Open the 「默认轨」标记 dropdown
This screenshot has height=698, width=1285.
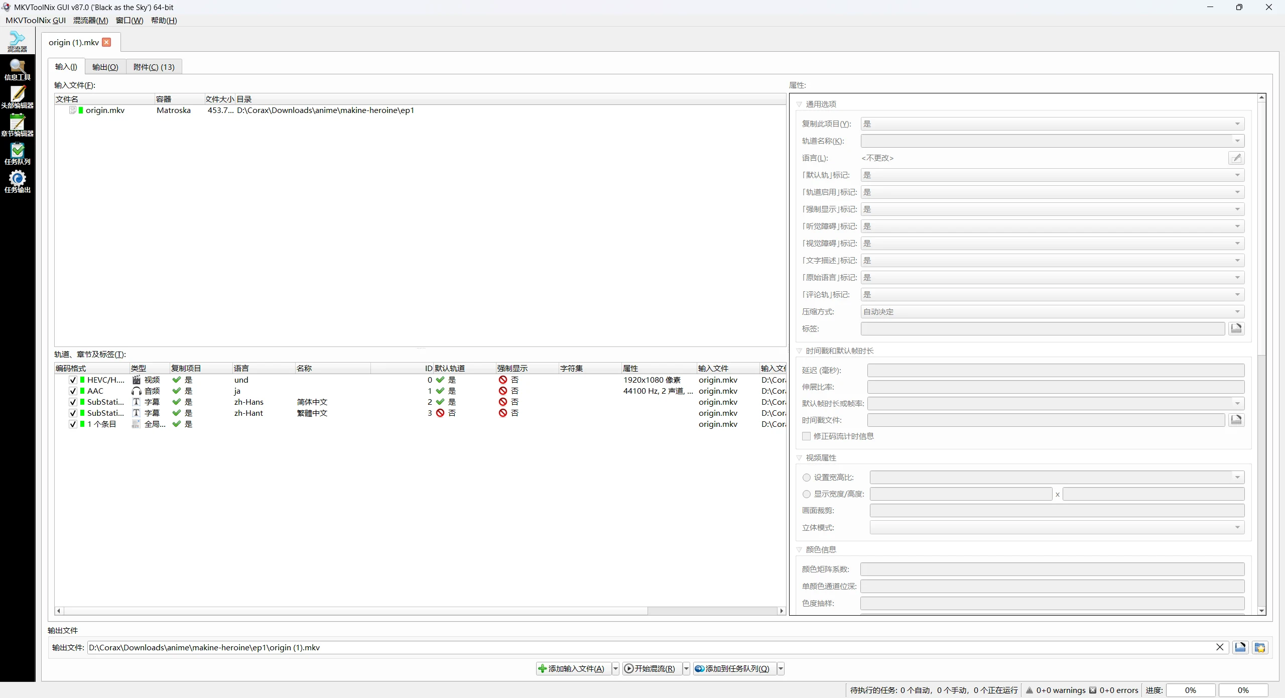[1053, 175]
